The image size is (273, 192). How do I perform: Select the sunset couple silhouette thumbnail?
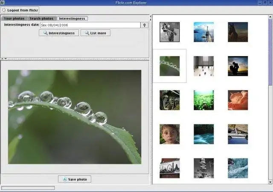tap(238, 66)
